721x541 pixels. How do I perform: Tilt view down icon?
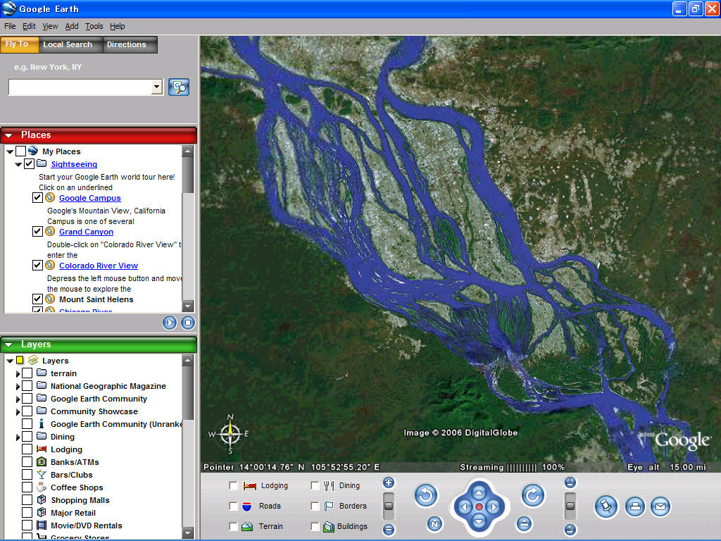(x=570, y=530)
